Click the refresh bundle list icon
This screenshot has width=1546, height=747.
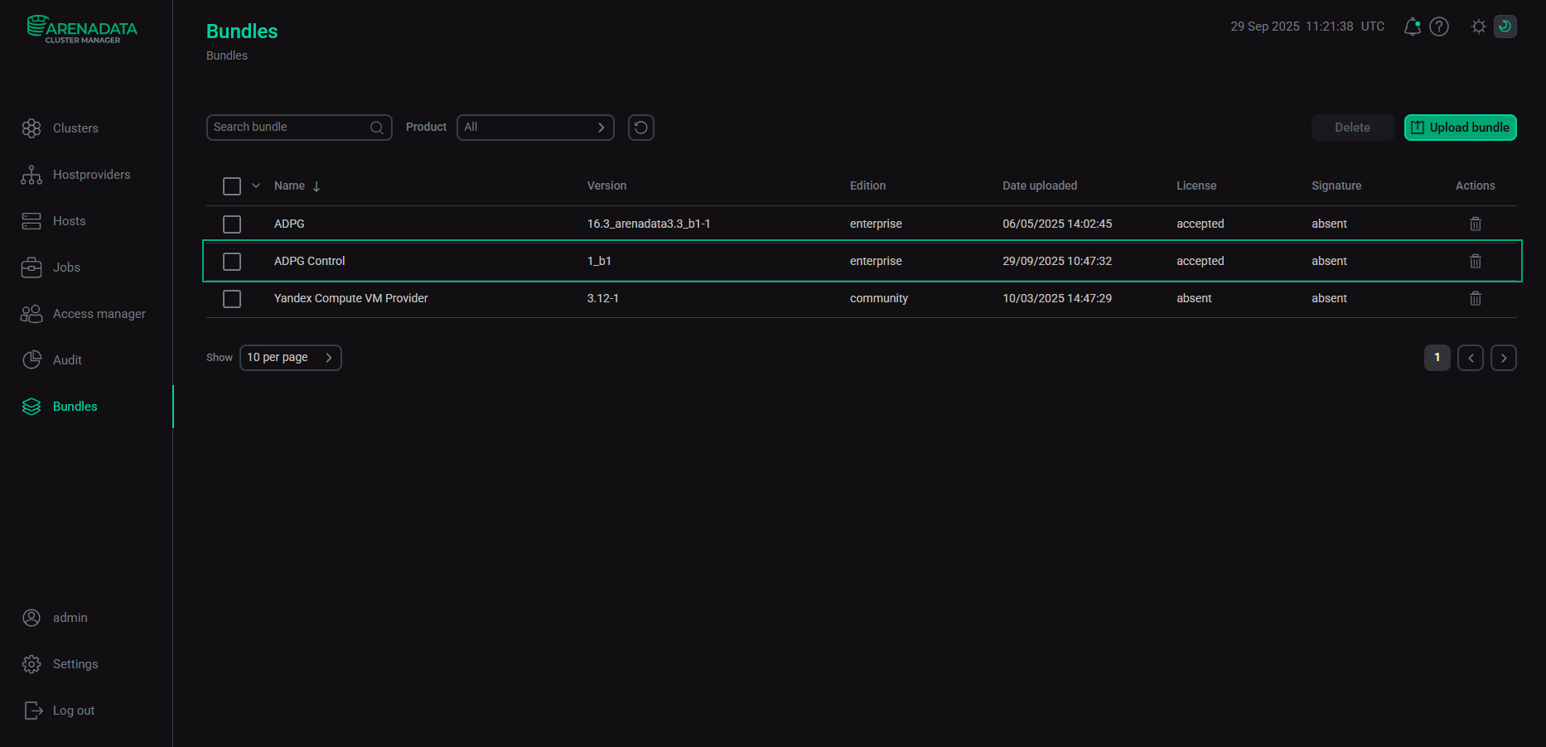point(640,128)
